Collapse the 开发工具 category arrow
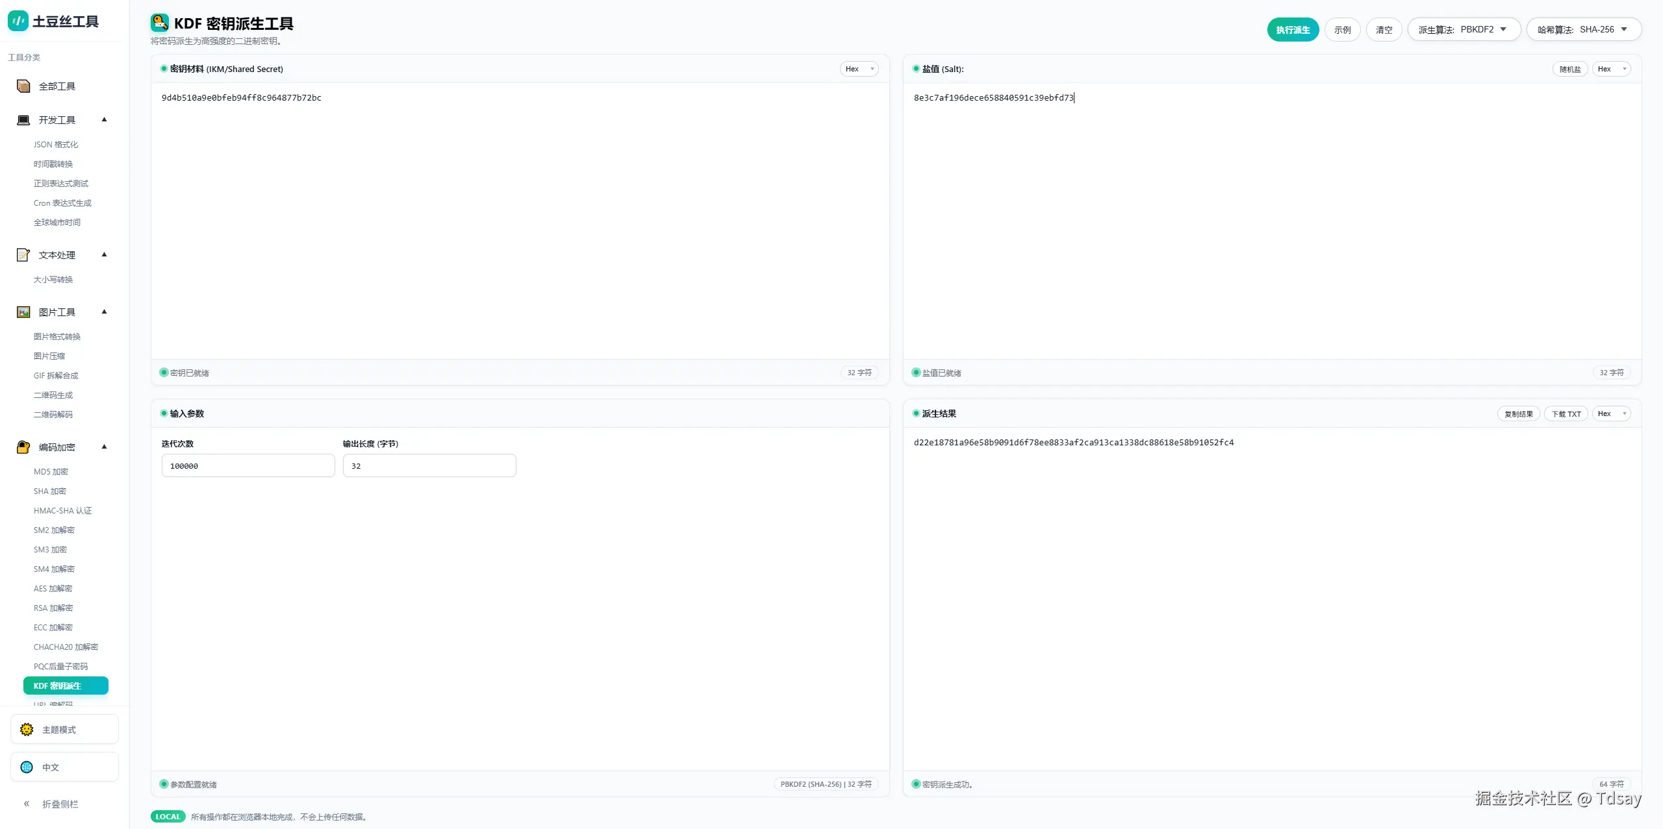Viewport: 1663px width, 829px height. (x=104, y=120)
